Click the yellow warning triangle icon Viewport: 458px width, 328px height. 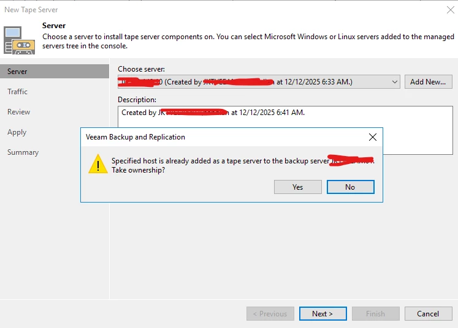point(98,164)
